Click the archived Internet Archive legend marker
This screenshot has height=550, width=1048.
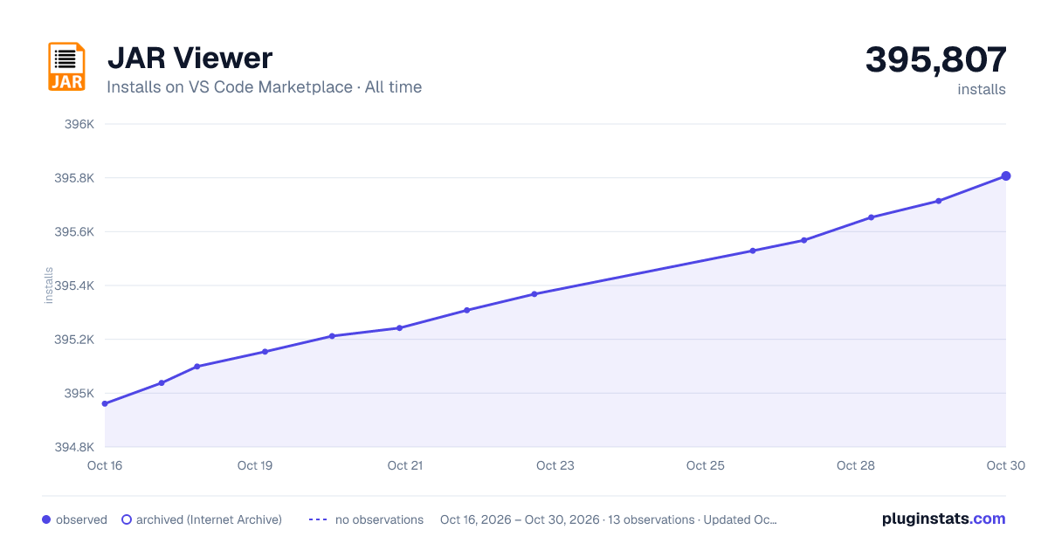pyautogui.click(x=126, y=519)
